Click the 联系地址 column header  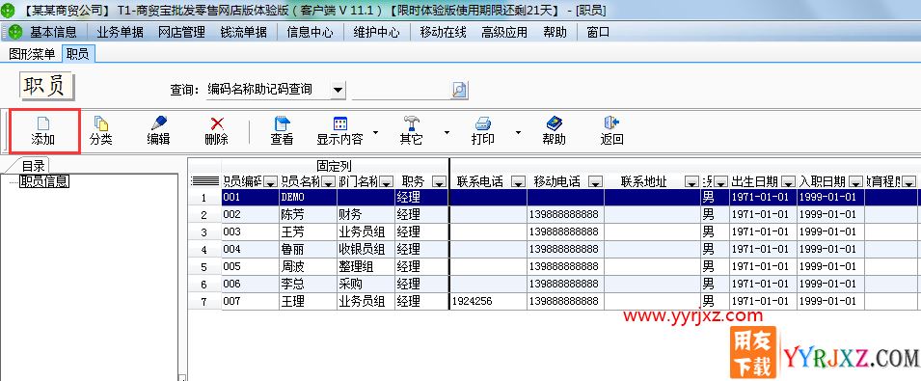click(643, 182)
